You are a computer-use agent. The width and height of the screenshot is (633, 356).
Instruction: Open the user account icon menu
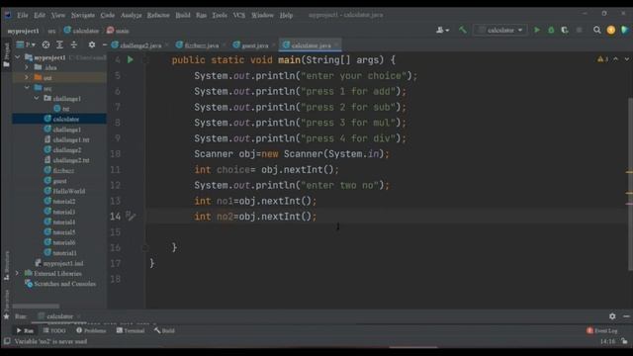click(x=442, y=30)
